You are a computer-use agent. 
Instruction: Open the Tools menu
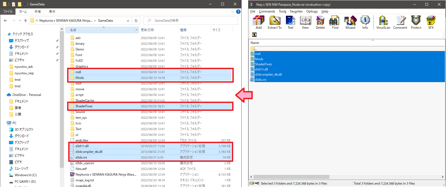pos(282,11)
